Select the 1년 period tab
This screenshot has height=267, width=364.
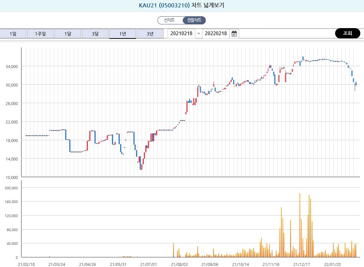(123, 34)
